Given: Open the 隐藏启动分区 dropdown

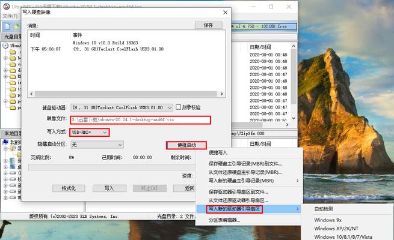Looking at the screenshot, I should 120,145.
